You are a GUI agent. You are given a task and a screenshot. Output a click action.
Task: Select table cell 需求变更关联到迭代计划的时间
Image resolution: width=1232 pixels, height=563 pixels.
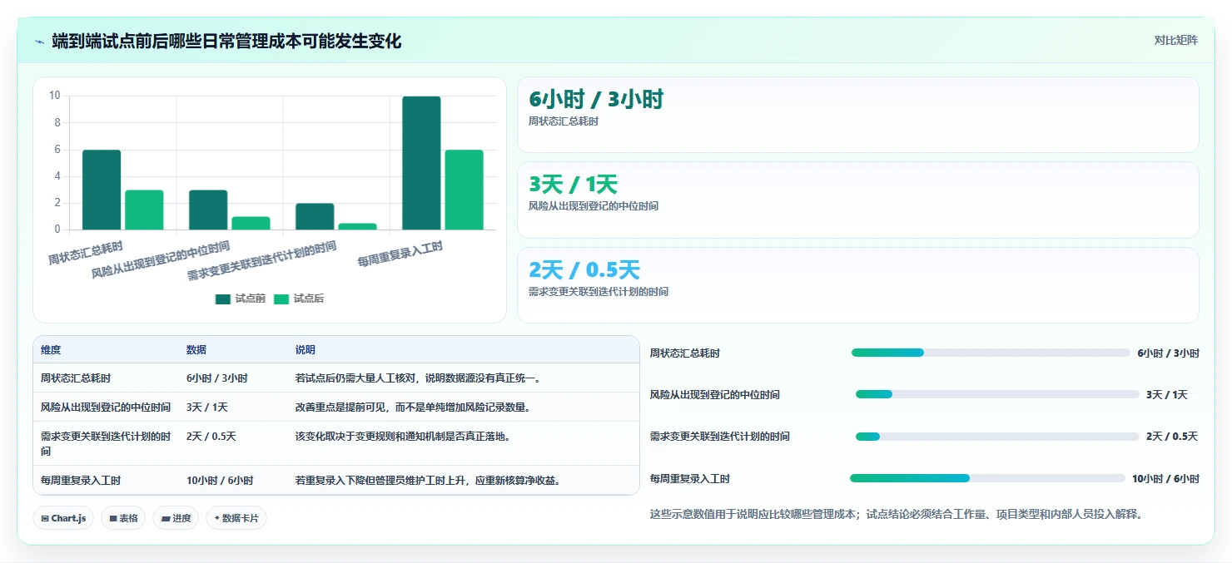click(x=106, y=443)
